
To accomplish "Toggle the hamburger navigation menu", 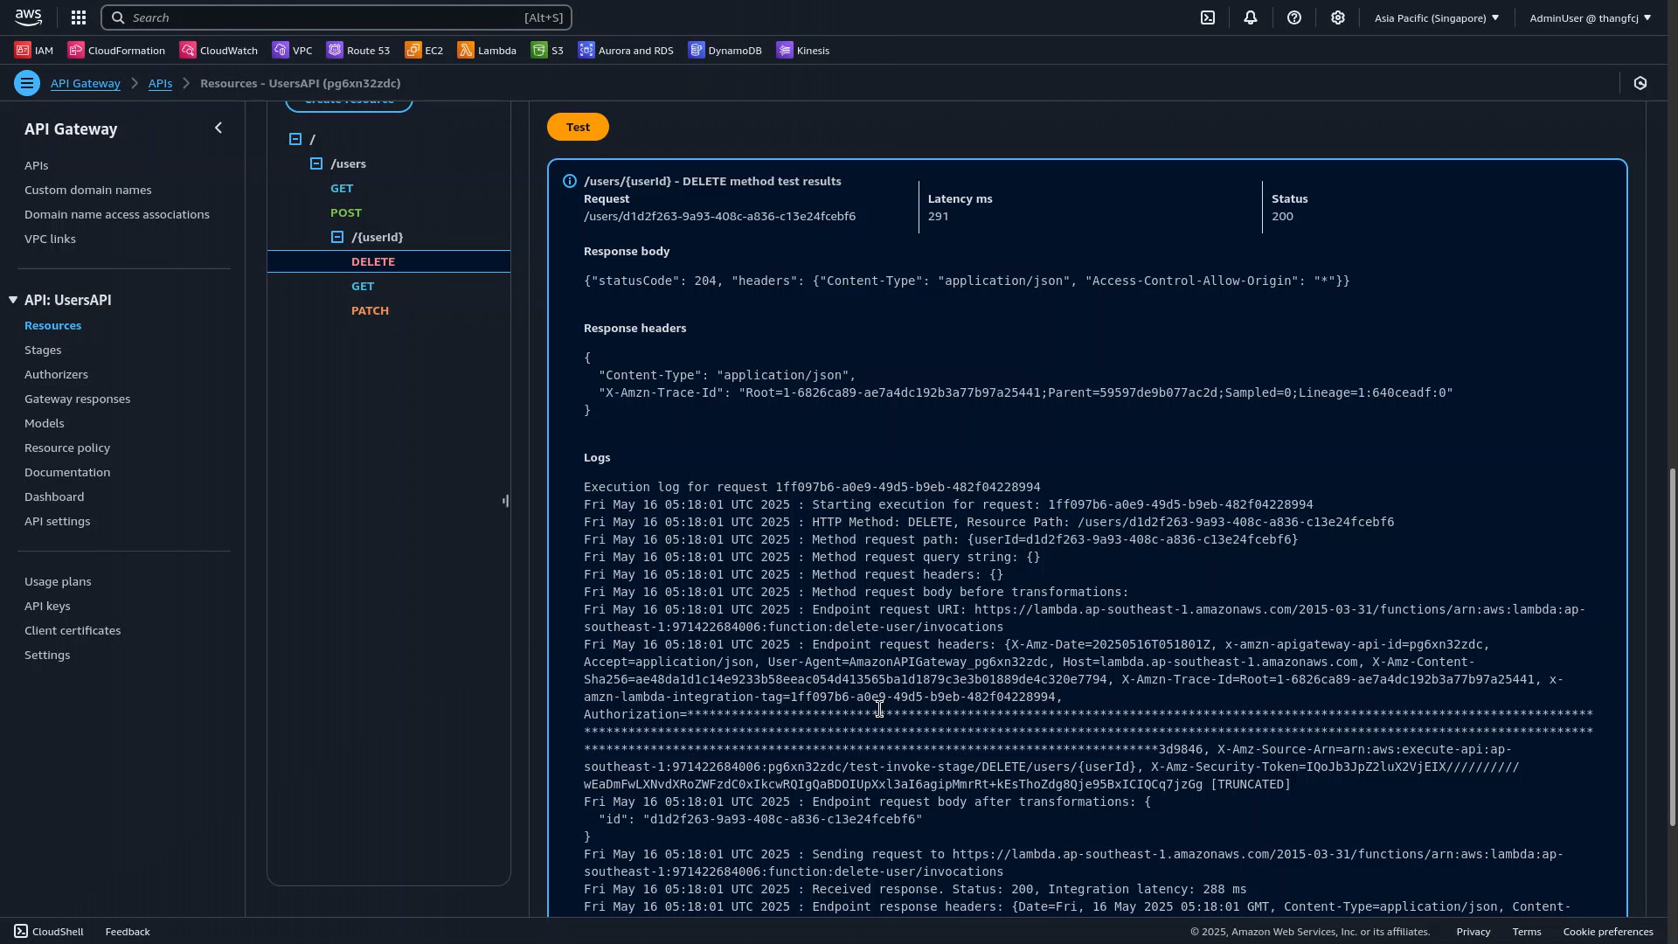I will pyautogui.click(x=27, y=83).
